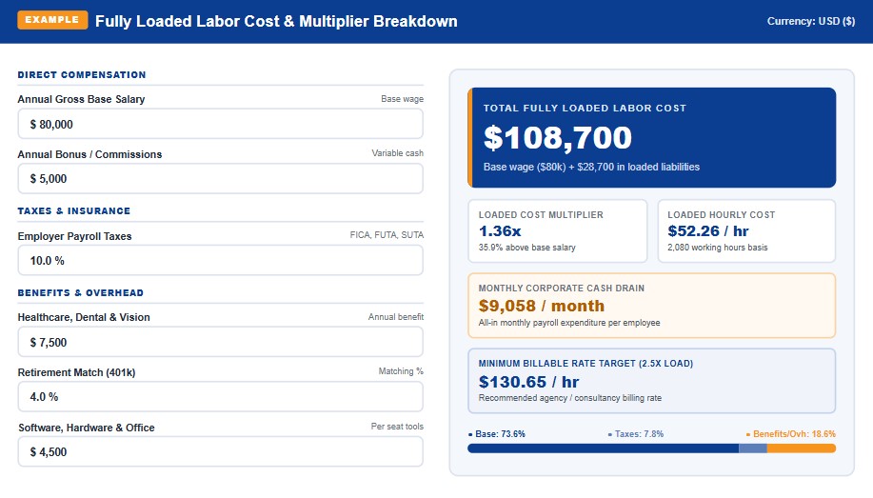Image resolution: width=873 pixels, height=498 pixels.
Task: Click the Retirement Match (401k) label text
Action: 76,372
